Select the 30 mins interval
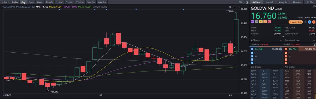This screenshot has width=316, height=99. [x=91, y=2]
